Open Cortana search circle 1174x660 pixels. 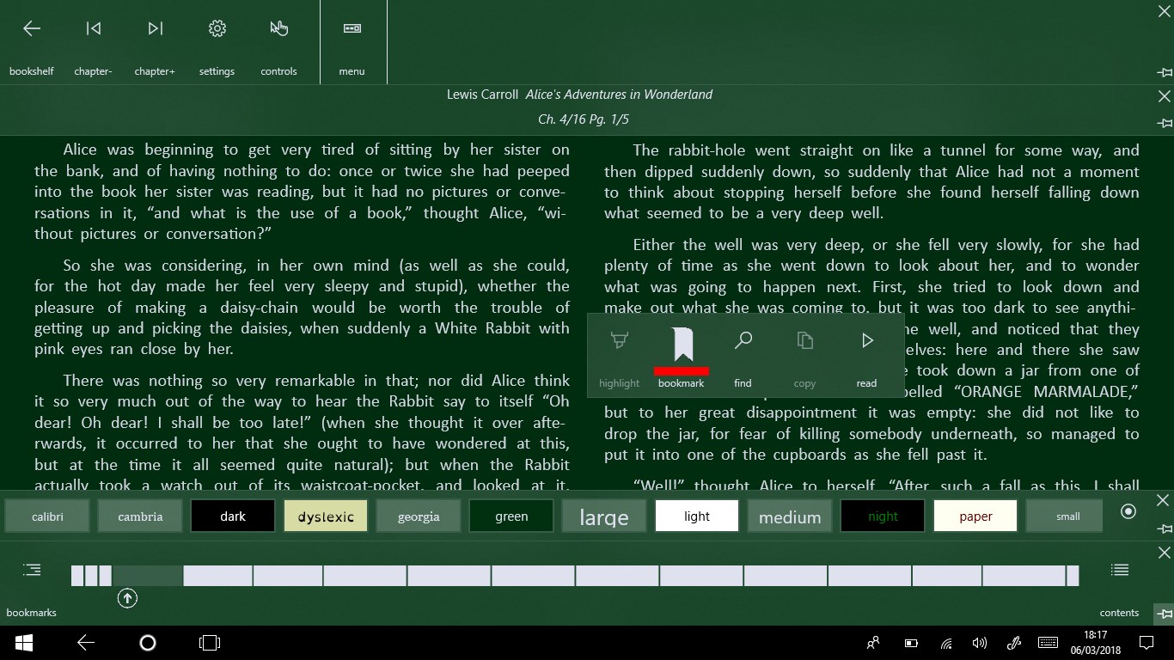(x=147, y=643)
